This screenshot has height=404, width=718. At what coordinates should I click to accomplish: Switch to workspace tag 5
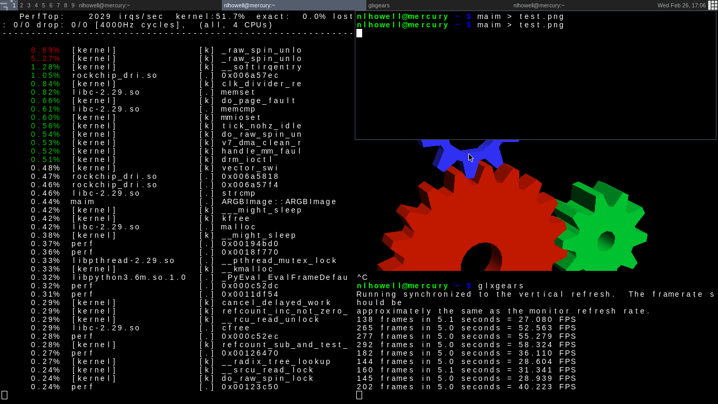click(x=44, y=5)
